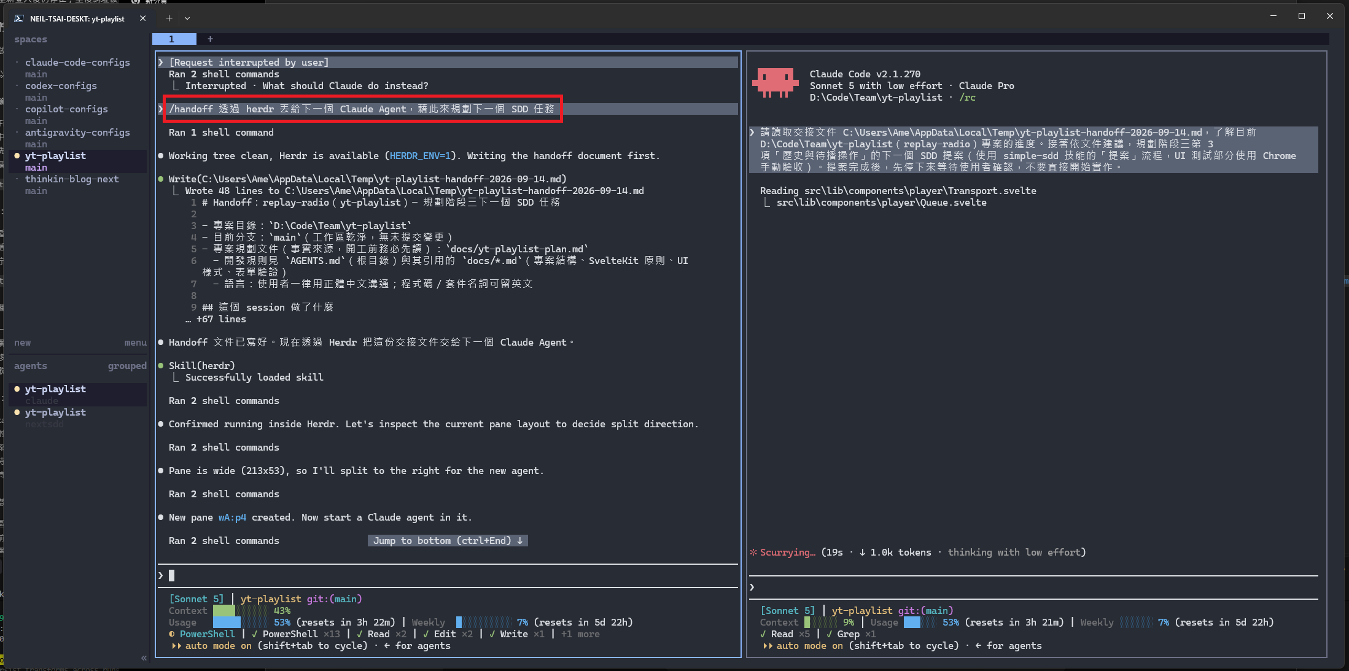Collapse the sidebar with double chevron

(144, 658)
